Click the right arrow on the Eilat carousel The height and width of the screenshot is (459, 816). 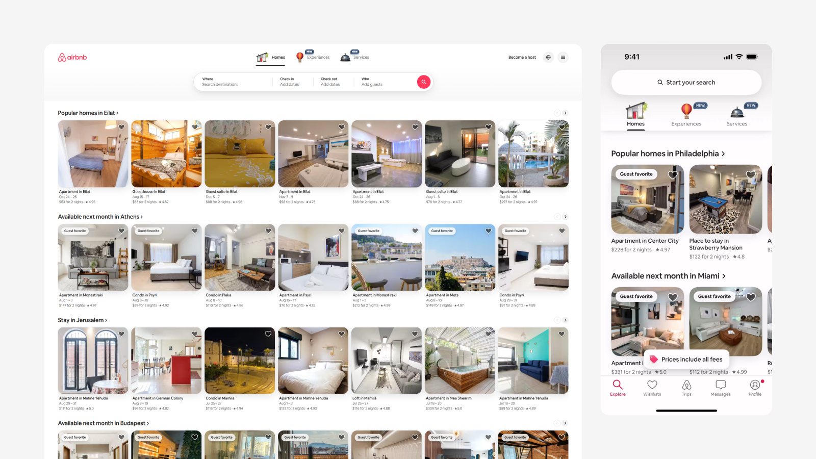(x=566, y=113)
